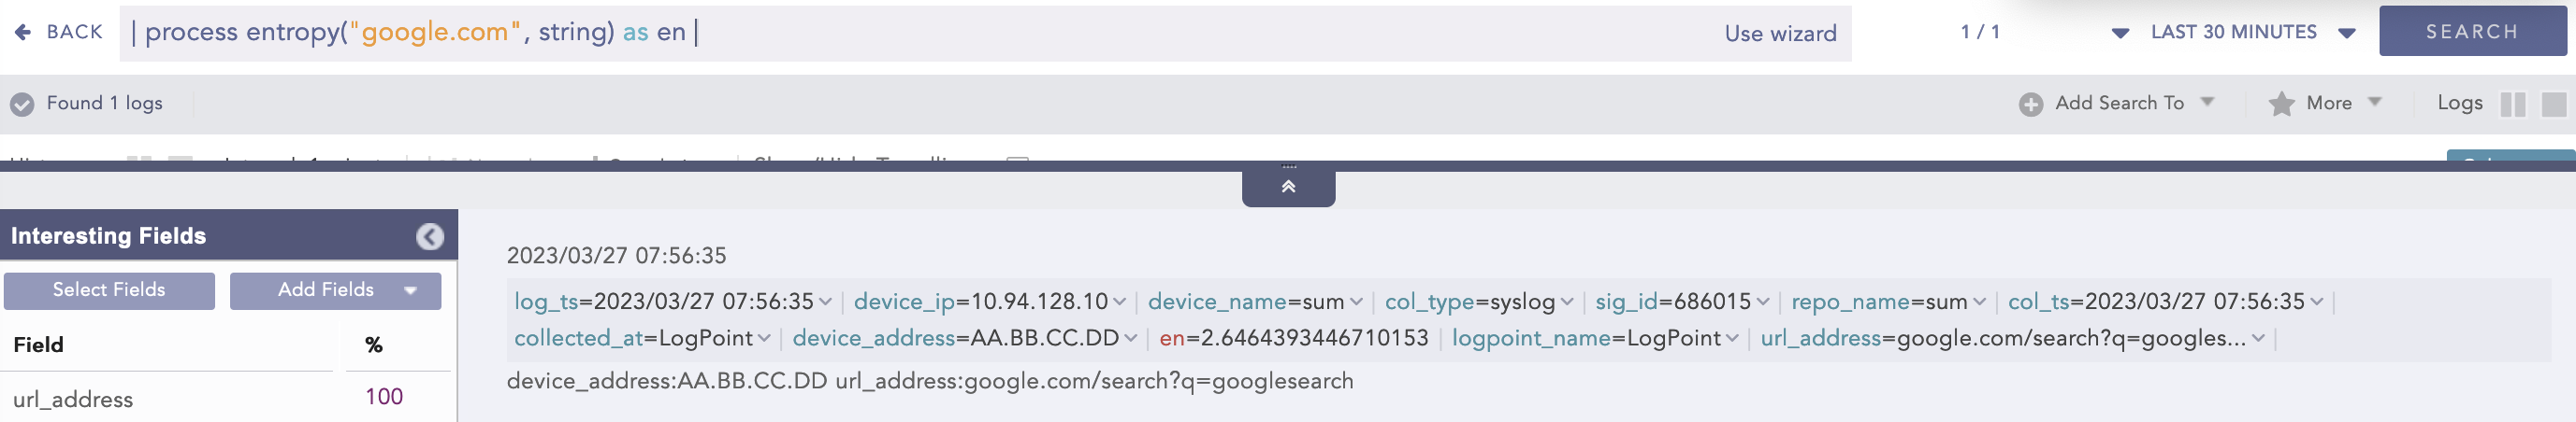Open the Use wizard link
Viewport: 2576px width, 422px height.
[x=1780, y=33]
